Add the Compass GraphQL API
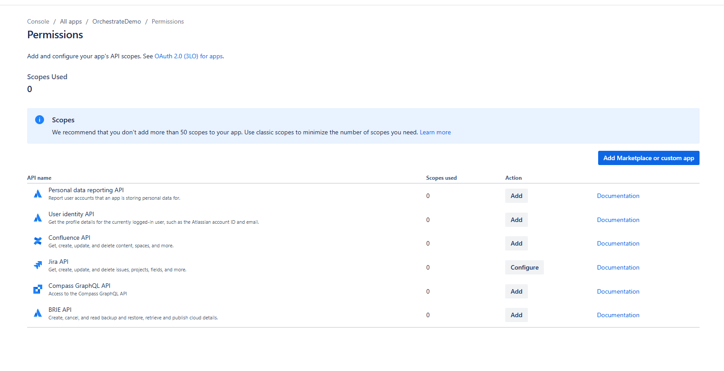This screenshot has height=371, width=724. coord(516,291)
